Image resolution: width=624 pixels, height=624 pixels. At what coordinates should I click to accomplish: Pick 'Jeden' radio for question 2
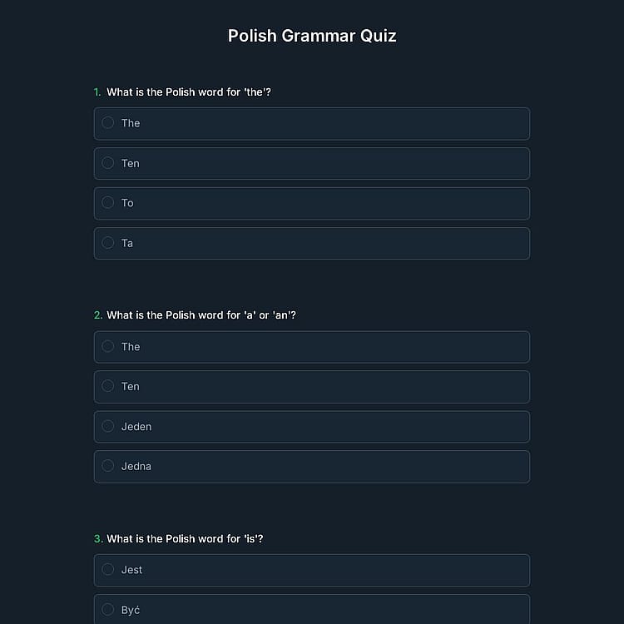click(108, 426)
